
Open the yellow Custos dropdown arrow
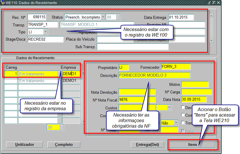tap(169, 107)
